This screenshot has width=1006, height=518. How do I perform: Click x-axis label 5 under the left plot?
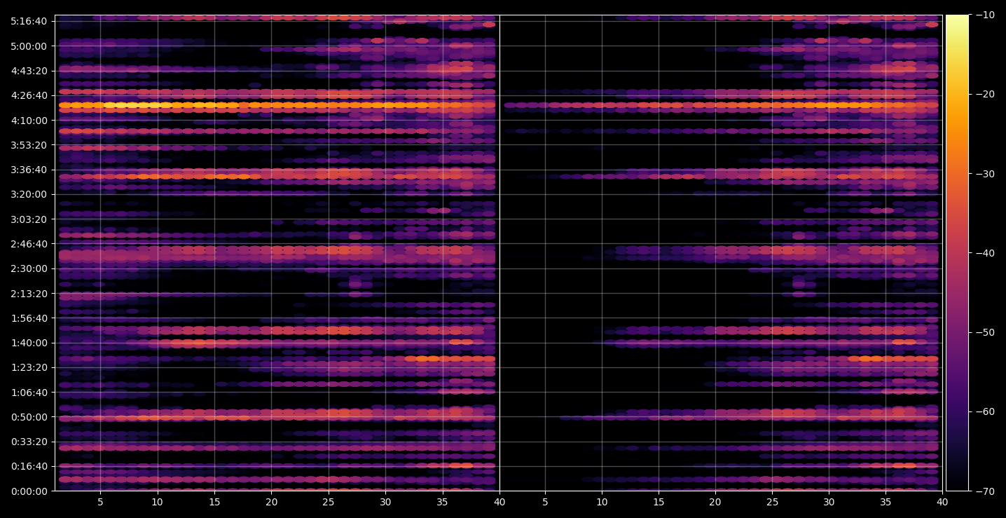coord(100,502)
